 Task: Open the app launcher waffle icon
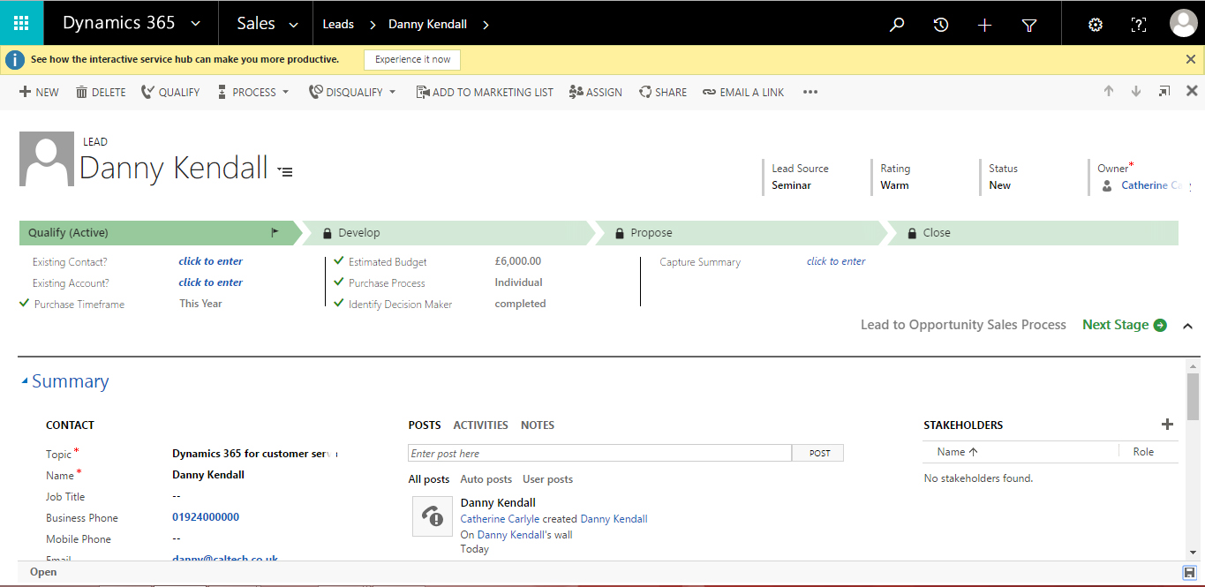[x=21, y=24]
